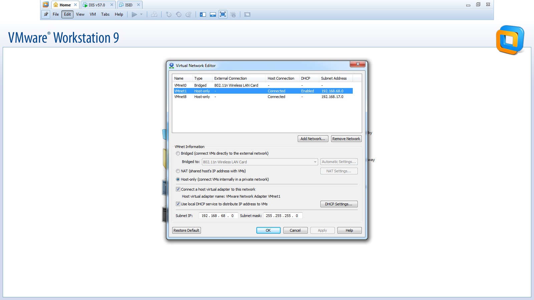Select the NAT shared IP radio option
This screenshot has width=534, height=300.
178,171
